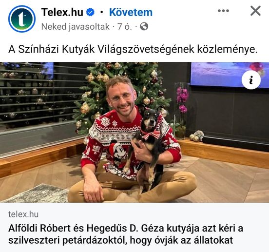Image resolution: width=269 pixels, height=252 pixels.
Task: Open the Telex.hu round profile logo
Action: point(22,19)
